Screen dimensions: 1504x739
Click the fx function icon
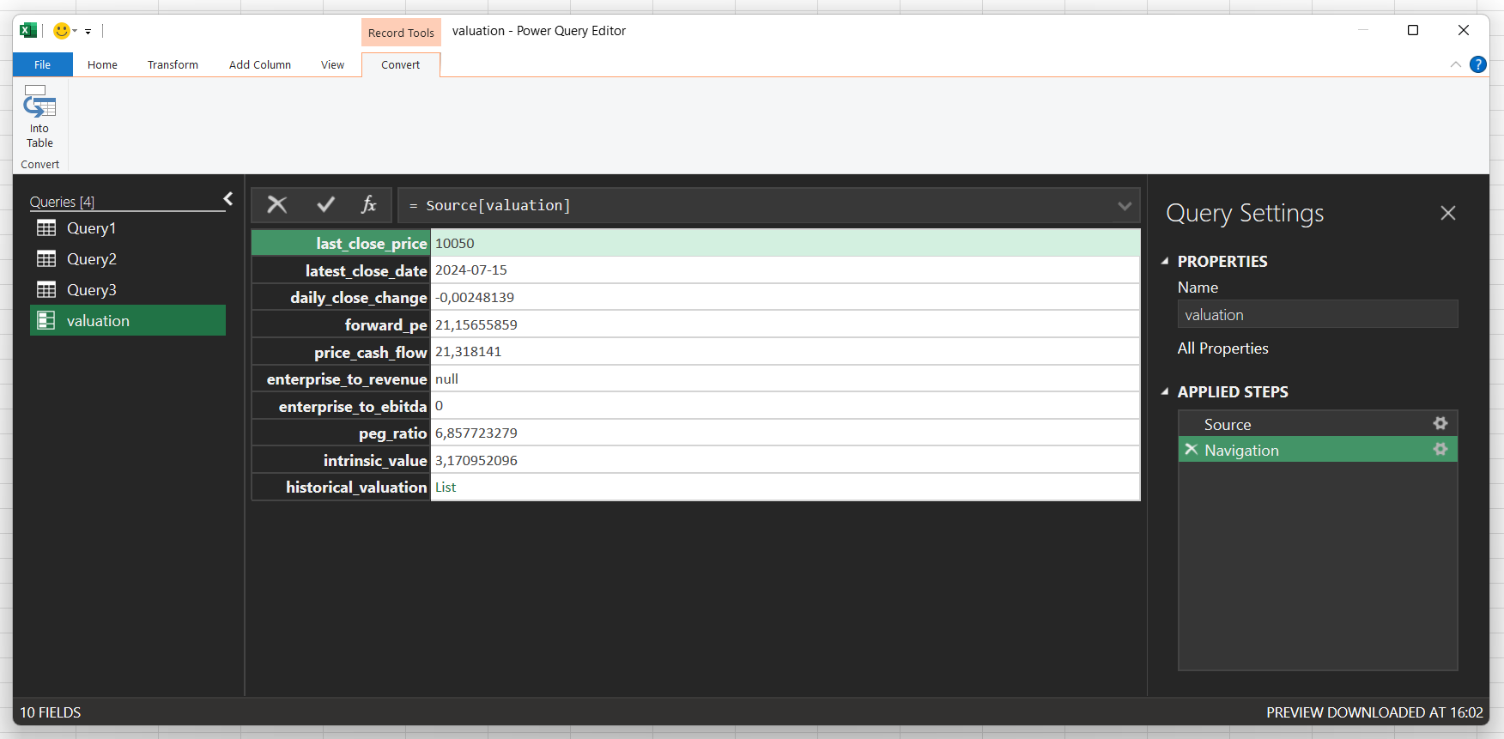[x=369, y=205]
